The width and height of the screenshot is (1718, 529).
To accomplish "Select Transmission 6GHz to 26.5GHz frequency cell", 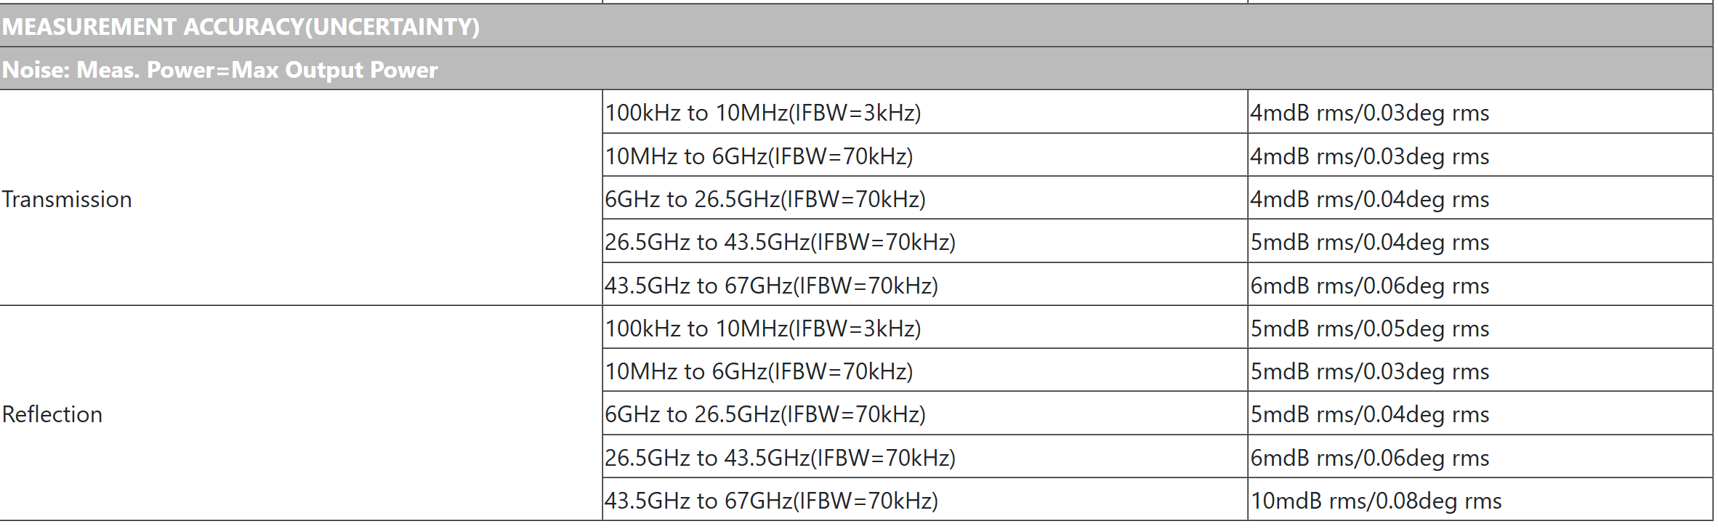I will [765, 199].
